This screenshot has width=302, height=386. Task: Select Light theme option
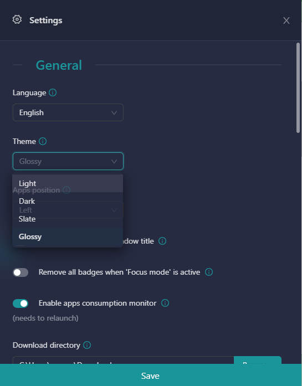click(68, 183)
